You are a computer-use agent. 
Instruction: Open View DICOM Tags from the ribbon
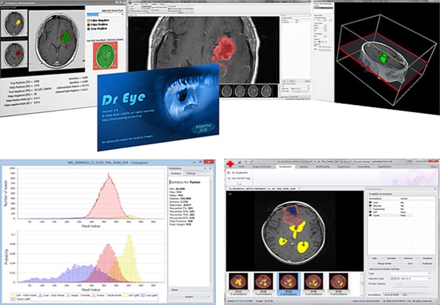[239, 178]
